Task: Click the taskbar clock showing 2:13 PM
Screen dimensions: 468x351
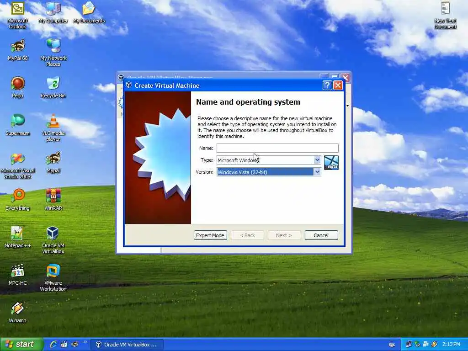Action: (x=451, y=345)
